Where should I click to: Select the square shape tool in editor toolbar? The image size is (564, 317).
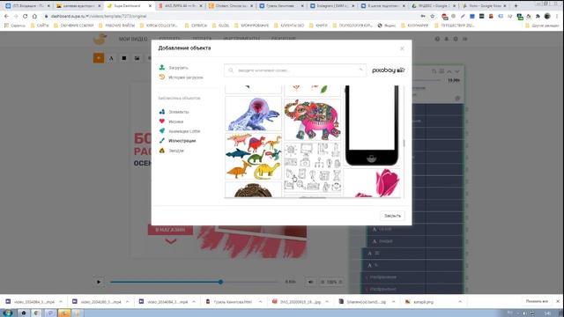tap(124, 58)
